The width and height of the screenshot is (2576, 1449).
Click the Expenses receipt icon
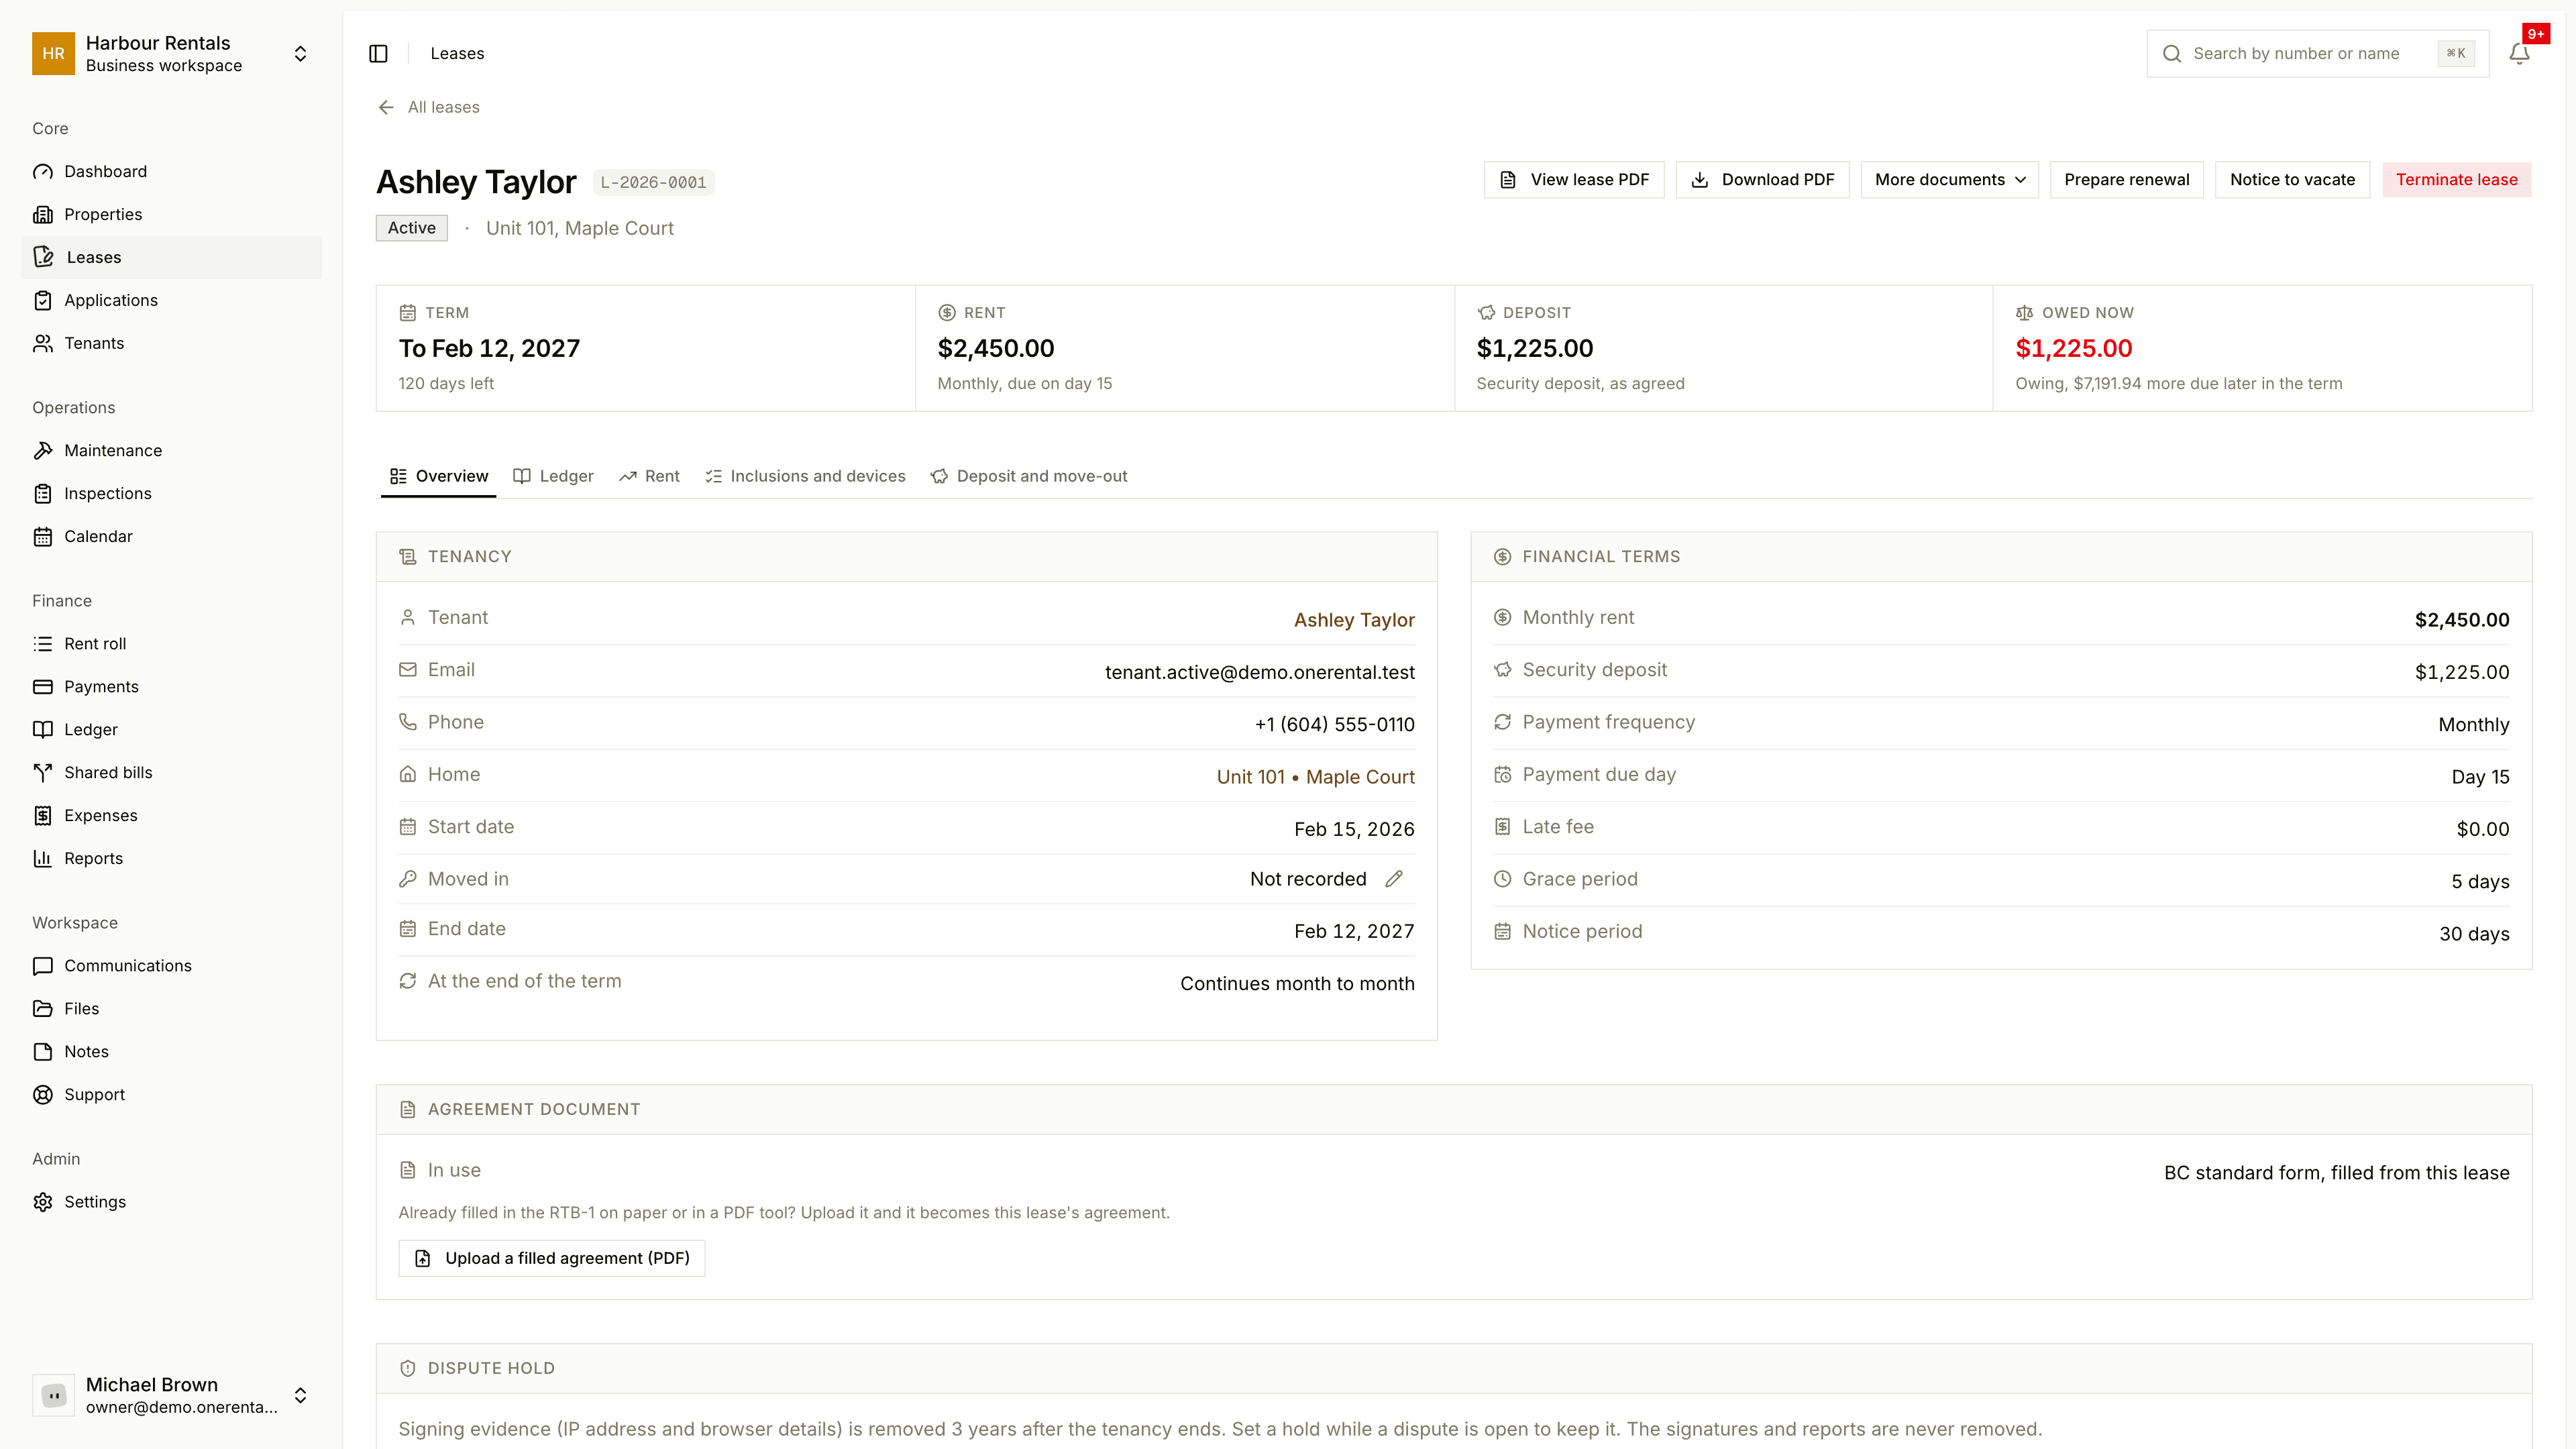(43, 816)
